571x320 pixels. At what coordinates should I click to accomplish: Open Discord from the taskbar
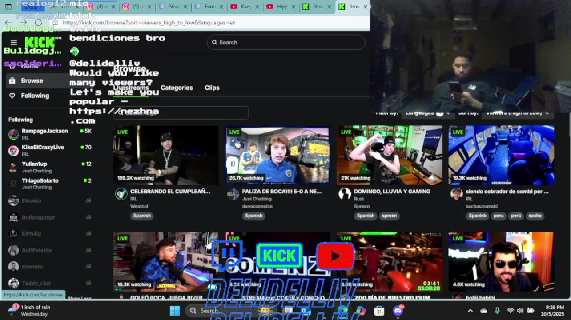pos(398,311)
